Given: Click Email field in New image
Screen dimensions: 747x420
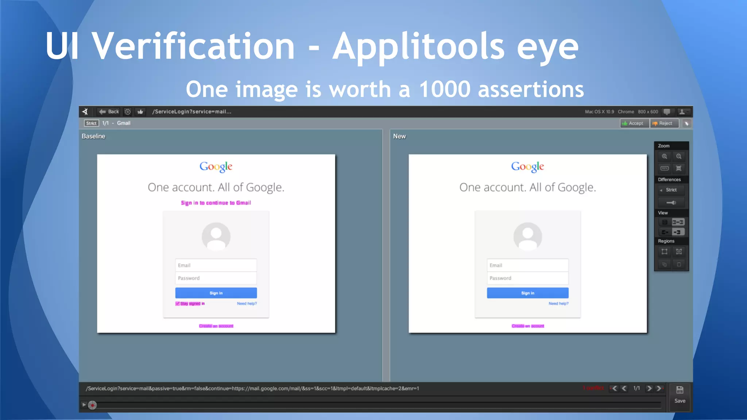Looking at the screenshot, I should point(527,265).
